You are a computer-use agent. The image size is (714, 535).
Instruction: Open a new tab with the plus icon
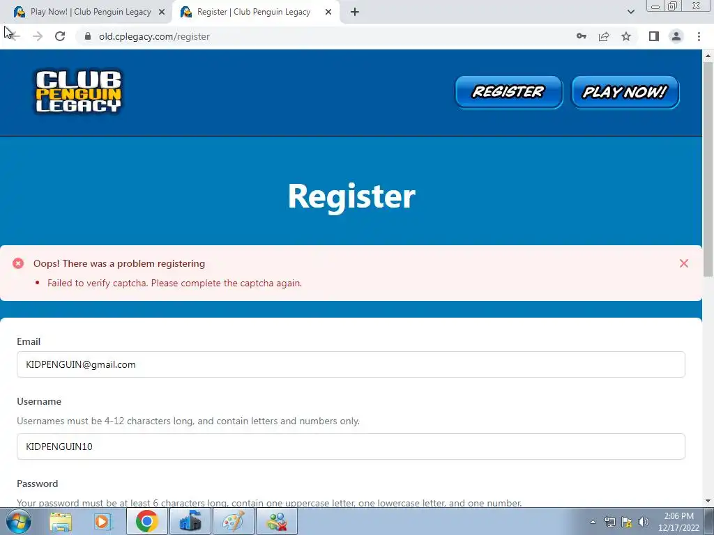(355, 12)
